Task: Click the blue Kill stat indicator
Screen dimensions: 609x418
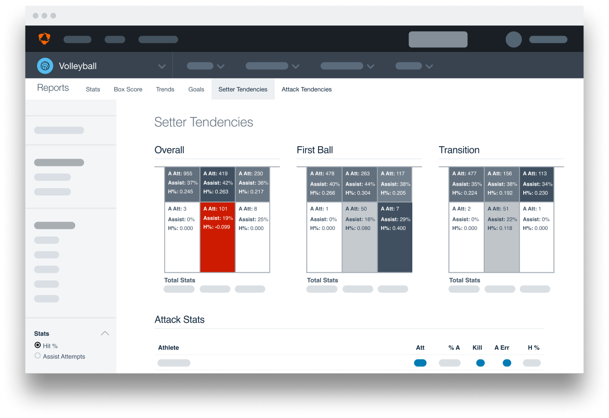Action: point(480,363)
